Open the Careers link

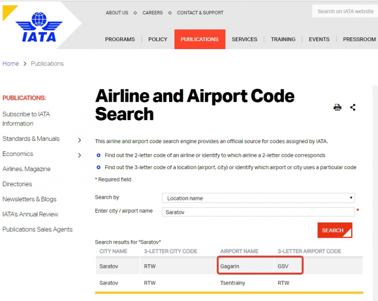click(x=153, y=13)
